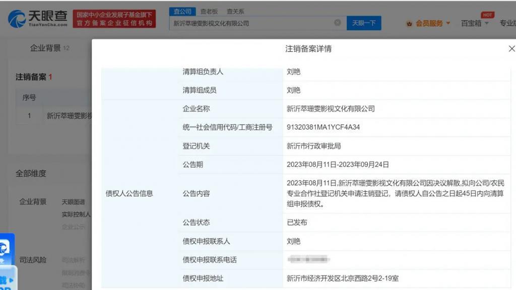516x290 pixels.
Task: Click company name 新沂萃珊雯影视文化有限公司 in dialog
Action: point(331,109)
